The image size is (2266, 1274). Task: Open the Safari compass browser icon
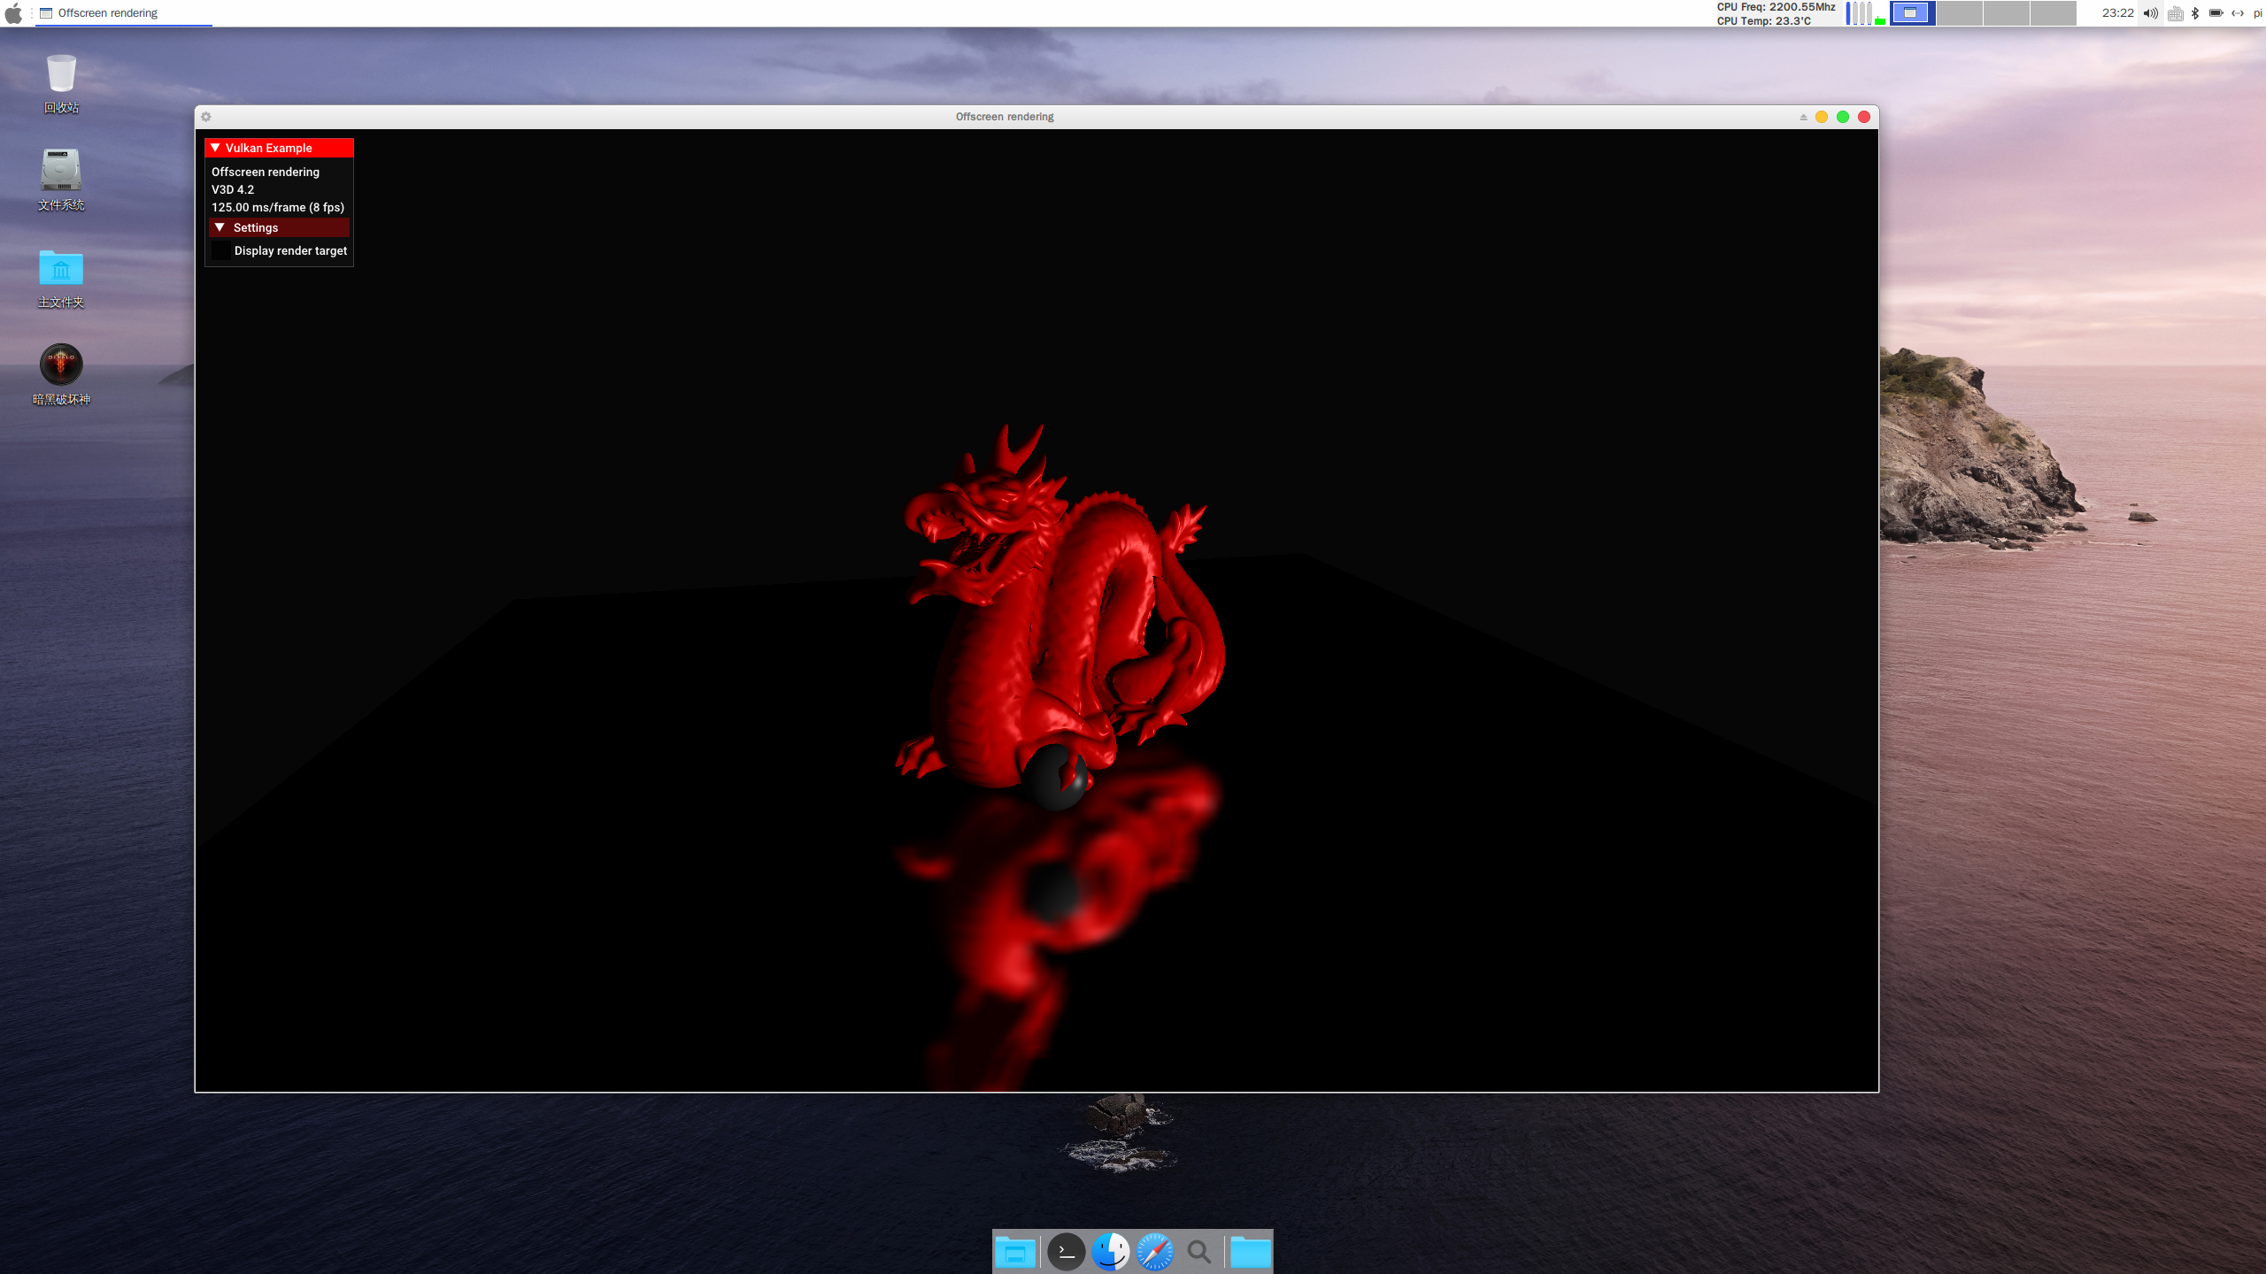click(x=1154, y=1252)
